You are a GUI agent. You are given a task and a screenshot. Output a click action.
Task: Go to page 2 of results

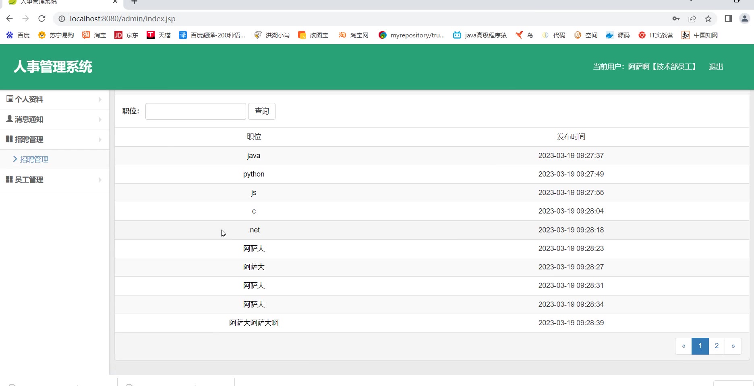[x=717, y=346]
